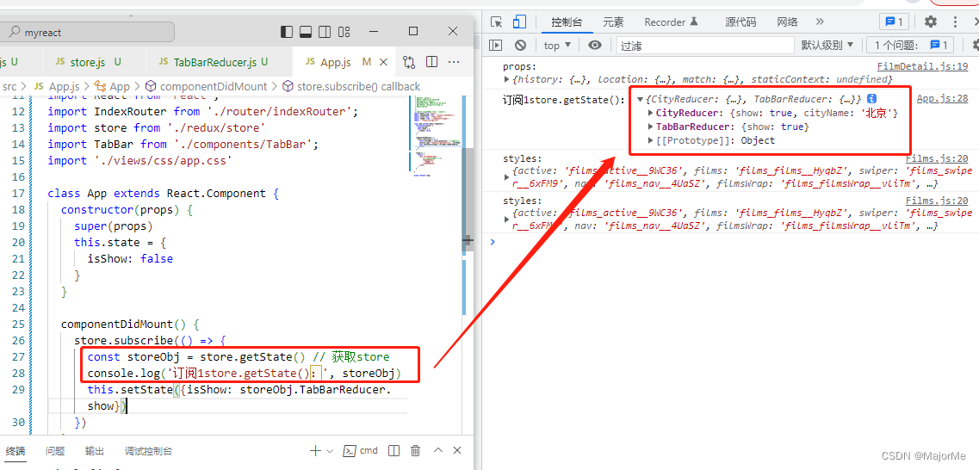This screenshot has width=979, height=470.
Task: Create a new terminal with plus icon
Action: (x=315, y=451)
